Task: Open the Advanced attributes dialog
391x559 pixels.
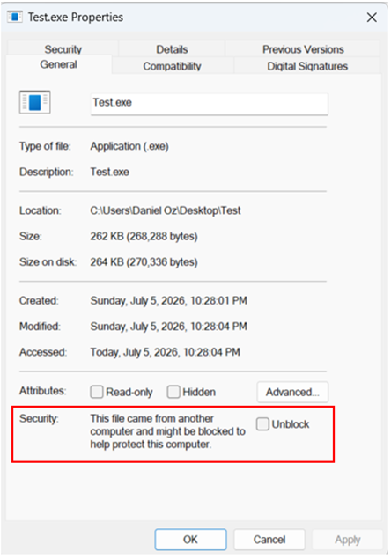Action: coord(292,392)
